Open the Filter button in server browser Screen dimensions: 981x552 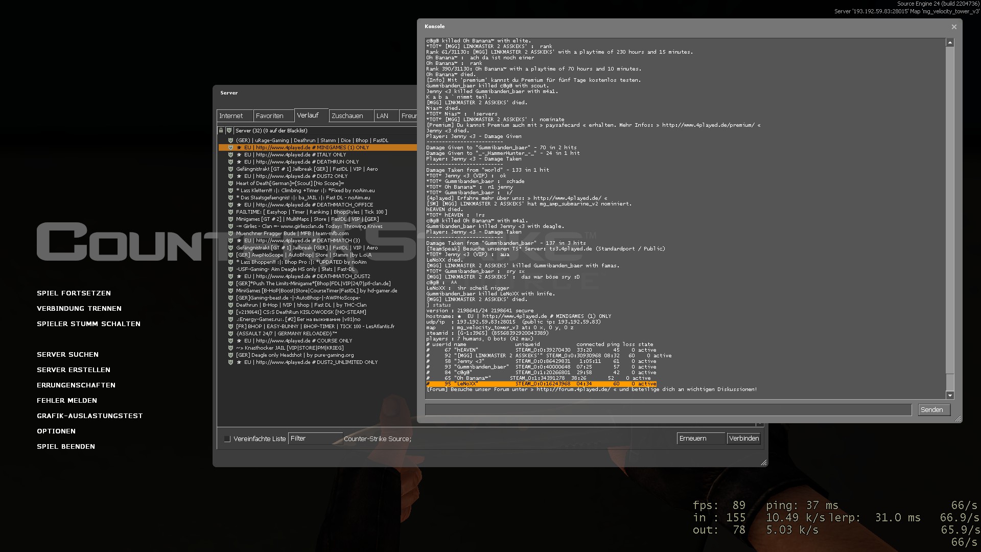click(x=315, y=439)
